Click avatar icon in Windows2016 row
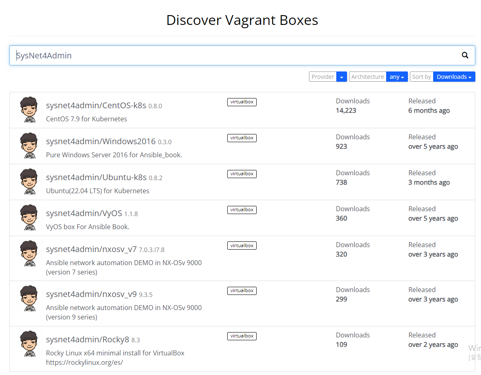This screenshot has height=375, width=481. (x=29, y=146)
